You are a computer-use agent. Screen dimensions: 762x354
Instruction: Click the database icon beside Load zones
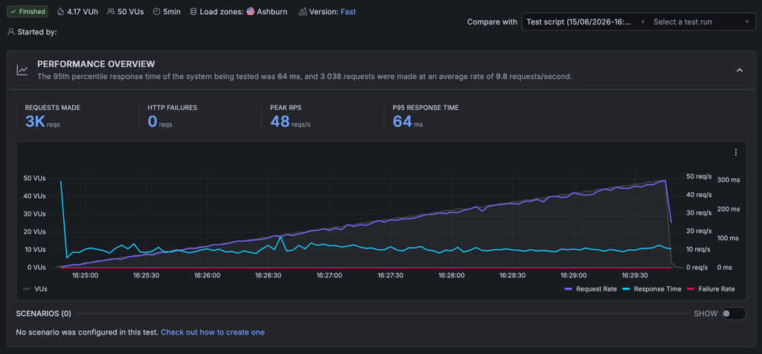pos(193,11)
